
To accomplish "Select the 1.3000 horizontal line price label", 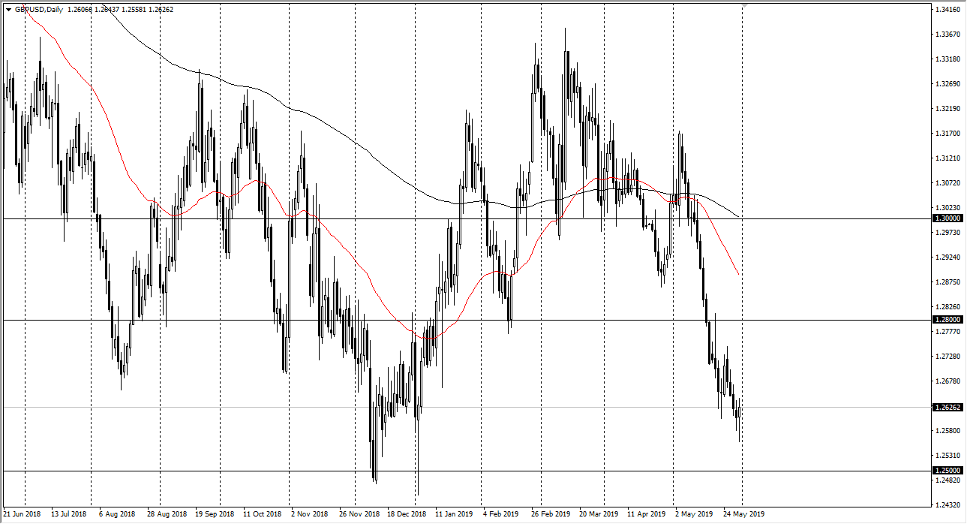I will [947, 218].
